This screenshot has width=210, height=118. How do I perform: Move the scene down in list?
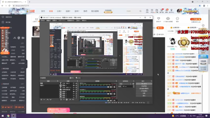[50, 100]
